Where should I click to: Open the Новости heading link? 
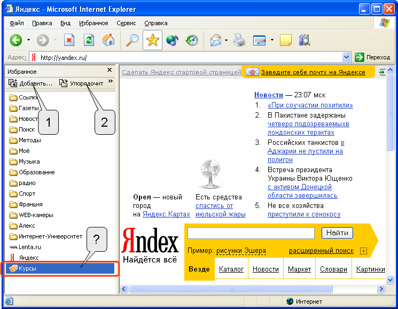pos(269,95)
